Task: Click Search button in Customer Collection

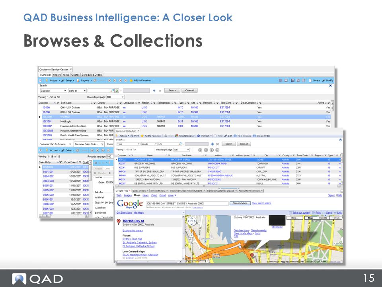Action: point(229,144)
